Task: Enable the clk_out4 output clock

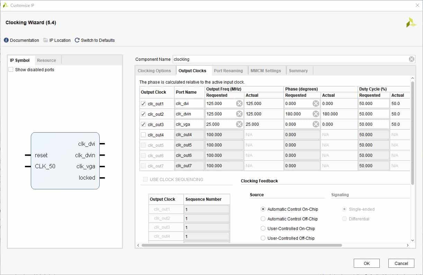Action: tap(143, 135)
